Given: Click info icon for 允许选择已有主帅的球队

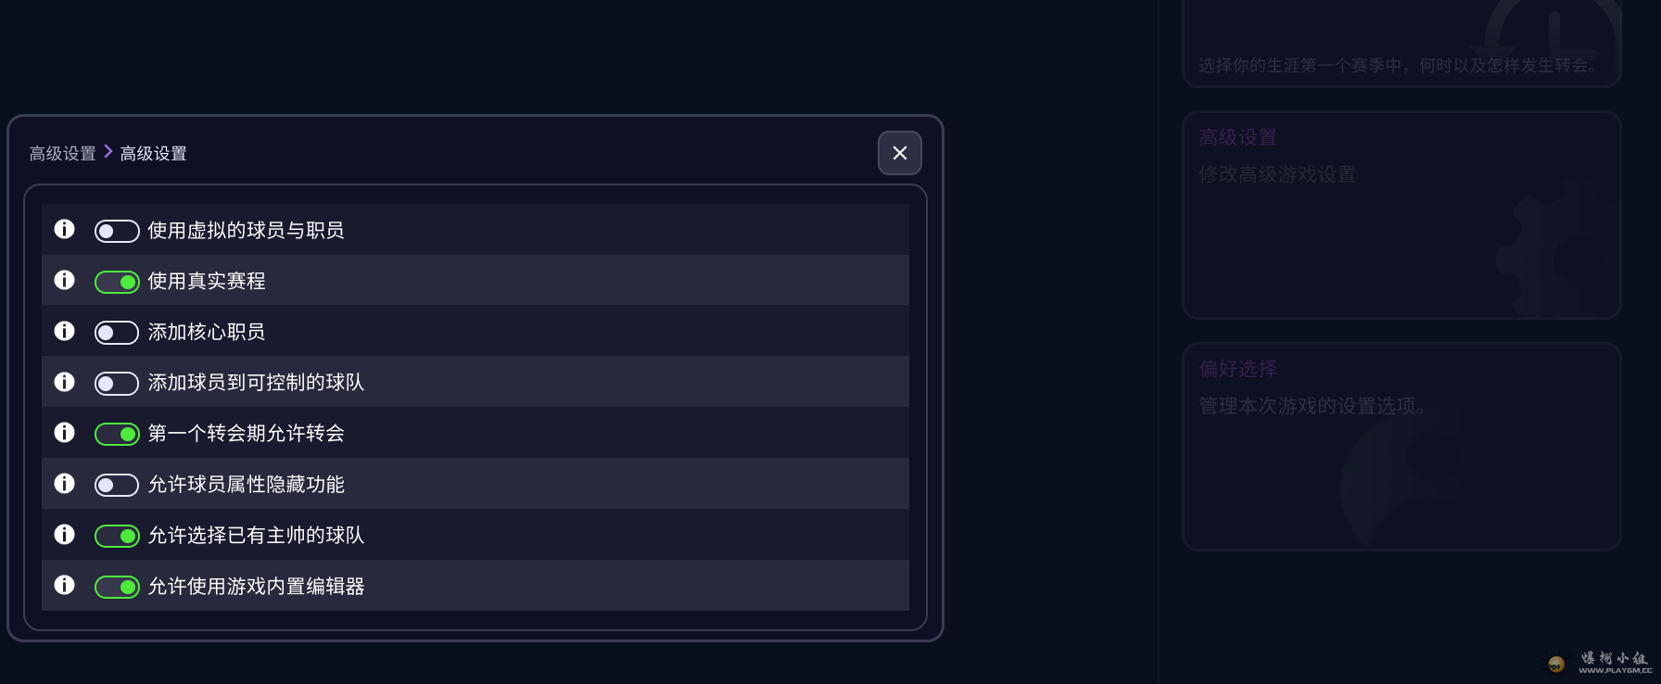Looking at the screenshot, I should coord(64,535).
